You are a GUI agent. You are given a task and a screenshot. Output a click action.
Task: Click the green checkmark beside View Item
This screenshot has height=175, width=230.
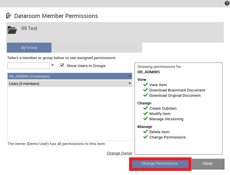(145, 84)
